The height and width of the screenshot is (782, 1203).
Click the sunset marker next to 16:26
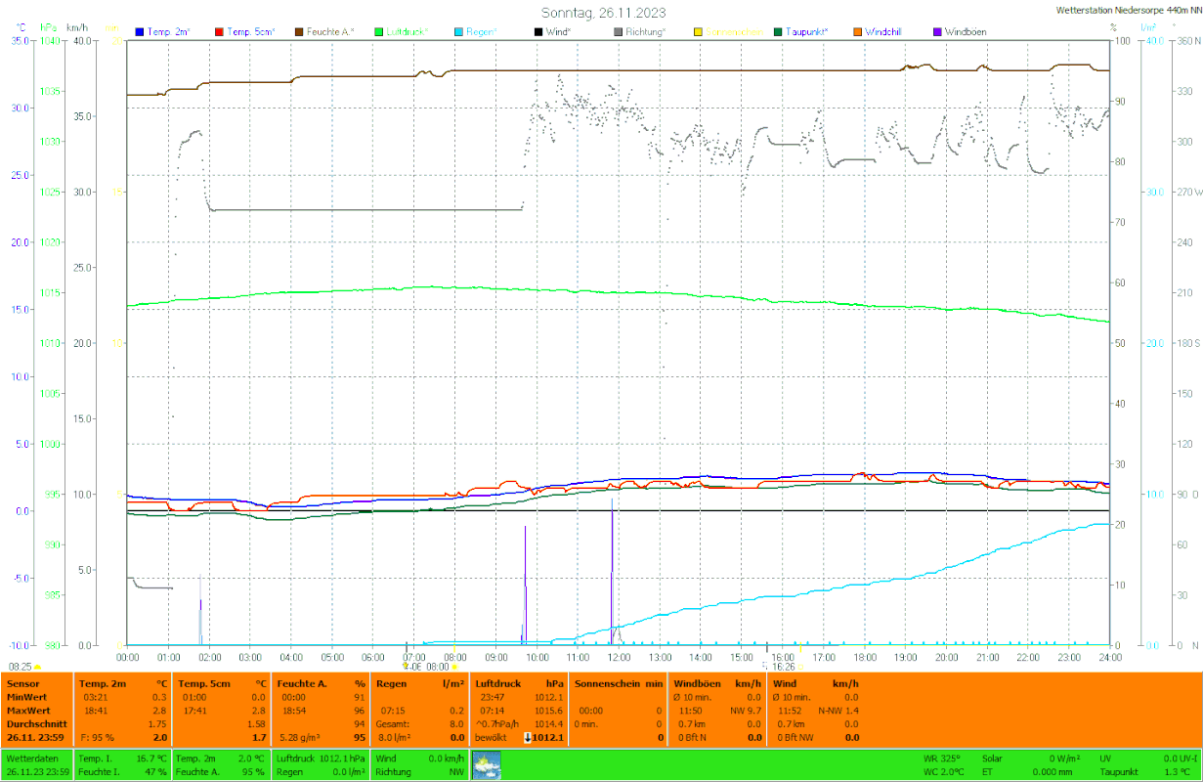pyautogui.click(x=799, y=667)
